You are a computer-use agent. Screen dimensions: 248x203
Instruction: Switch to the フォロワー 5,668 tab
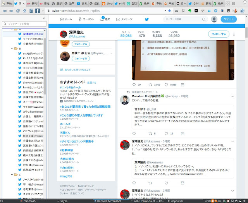point(157,34)
